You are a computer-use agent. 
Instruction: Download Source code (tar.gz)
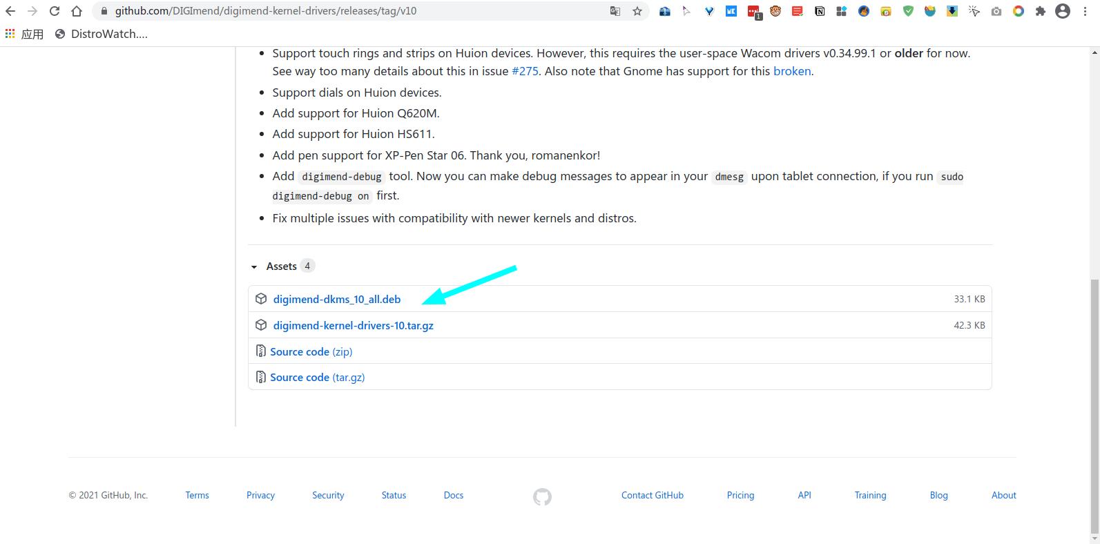pos(318,377)
